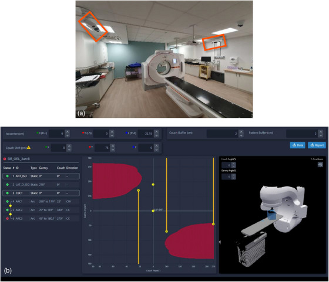The height and width of the screenshot is (282, 329).
Task: Click the marker on couch 270 line
Action: [213, 224]
